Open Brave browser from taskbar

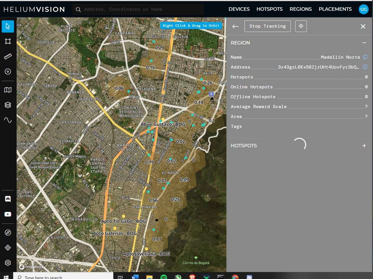(192, 277)
